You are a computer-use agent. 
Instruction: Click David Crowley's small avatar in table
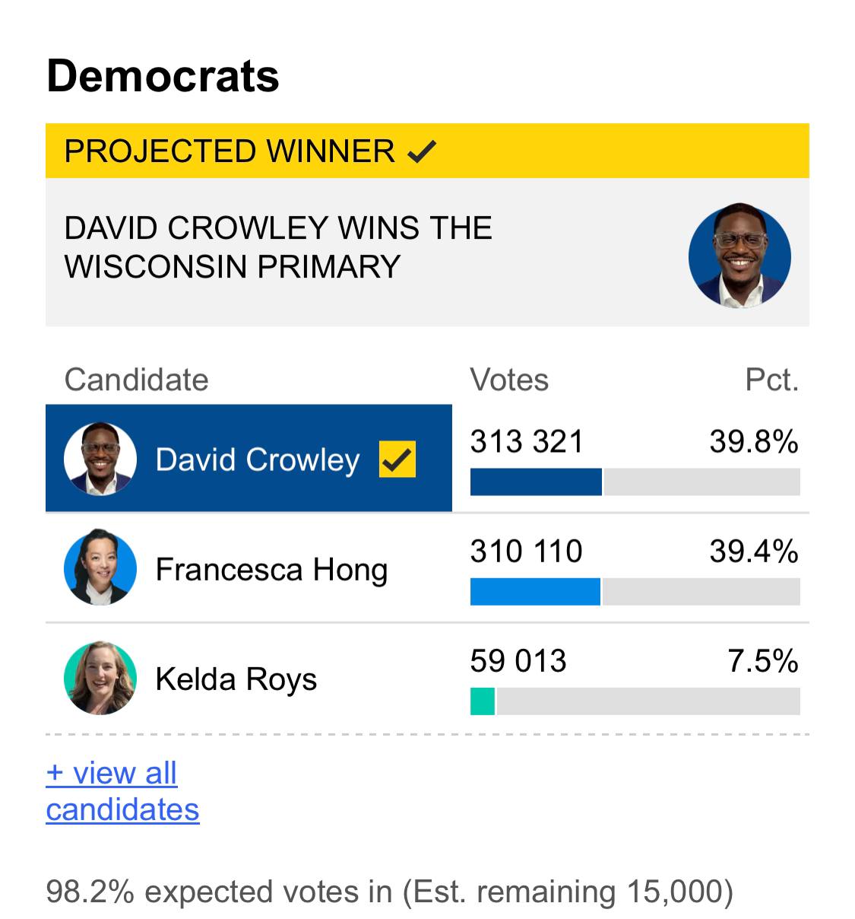click(x=100, y=459)
